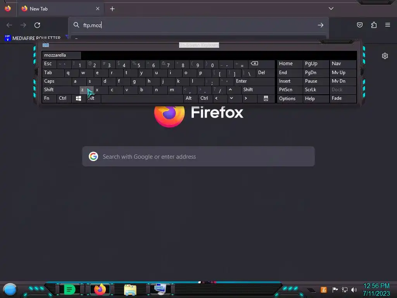
Task: Tap the left arrow key
Action: 220,98
